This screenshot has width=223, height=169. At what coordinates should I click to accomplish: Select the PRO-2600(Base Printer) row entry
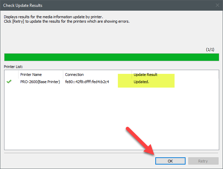[40, 82]
